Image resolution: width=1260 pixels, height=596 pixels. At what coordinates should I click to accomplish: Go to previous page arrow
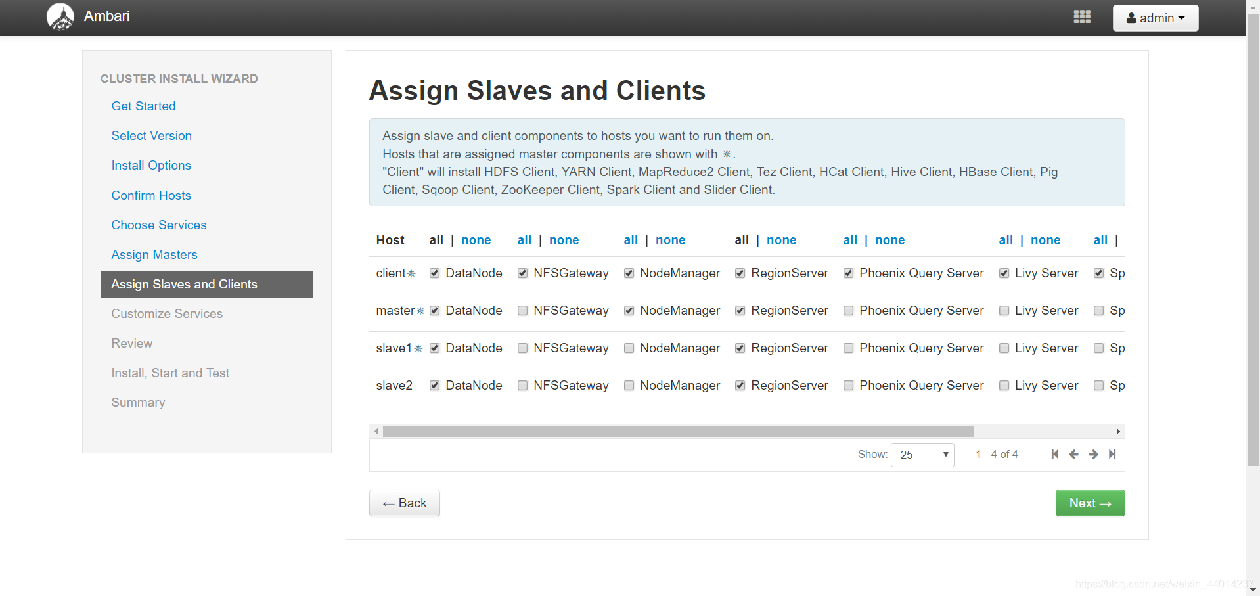[1074, 454]
